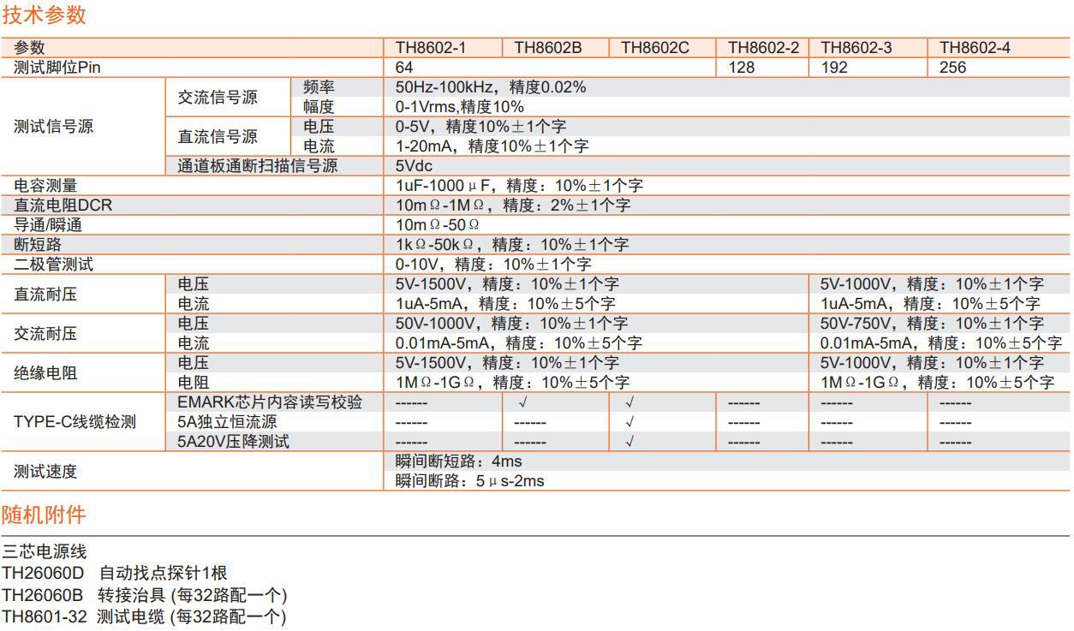Viewport: 1074px width, 631px height.
Task: Click the 测试速度 row label
Action: [x=45, y=471]
